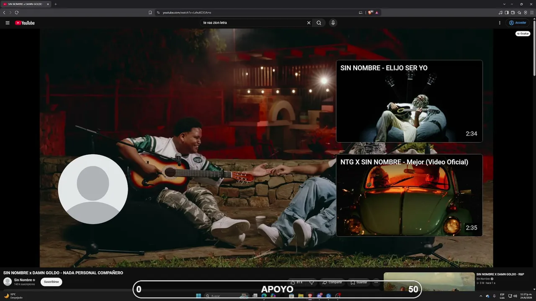The image size is (536, 301).
Task: Share the video with Compartir
Action: tap(332, 283)
